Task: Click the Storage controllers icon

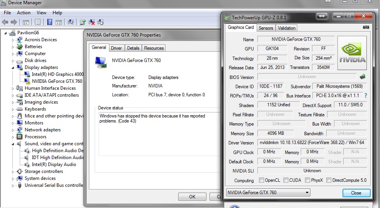Action: point(20,171)
